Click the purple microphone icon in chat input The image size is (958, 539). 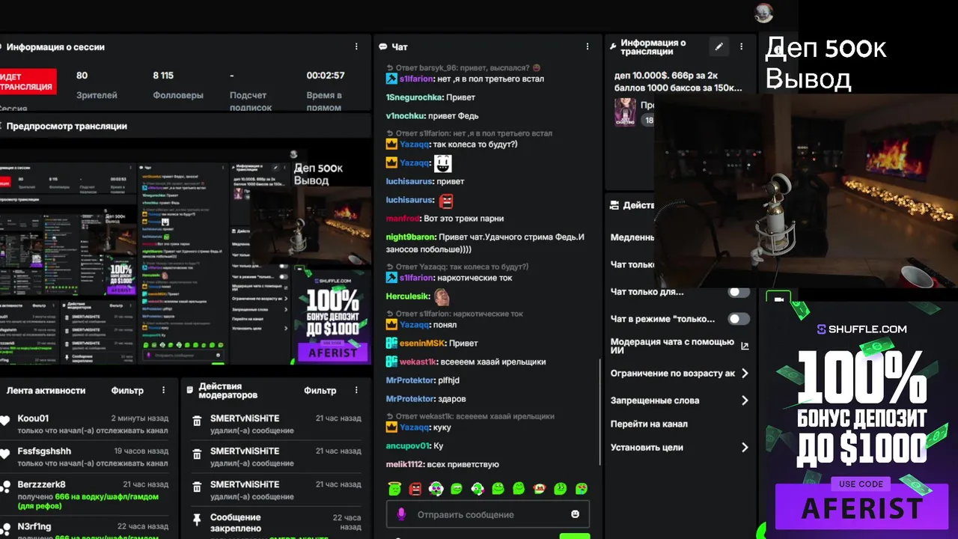pyautogui.click(x=401, y=514)
